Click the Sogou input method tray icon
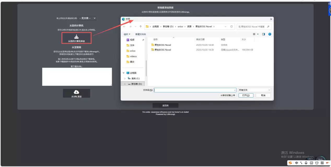Viewport: 331px width, 167px height. [x=290, y=163]
